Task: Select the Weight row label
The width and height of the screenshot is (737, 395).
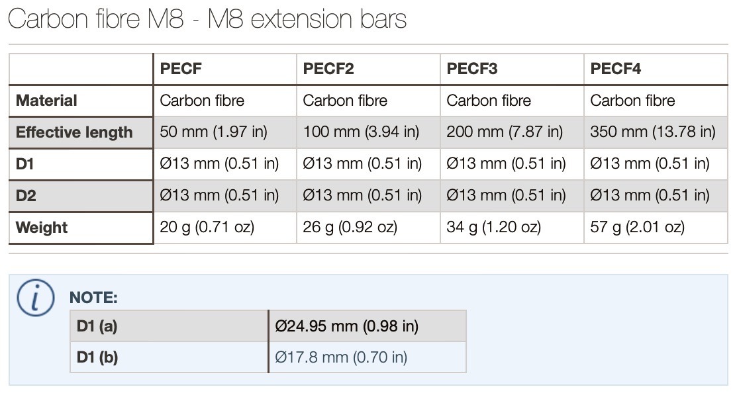Action: coord(42,228)
